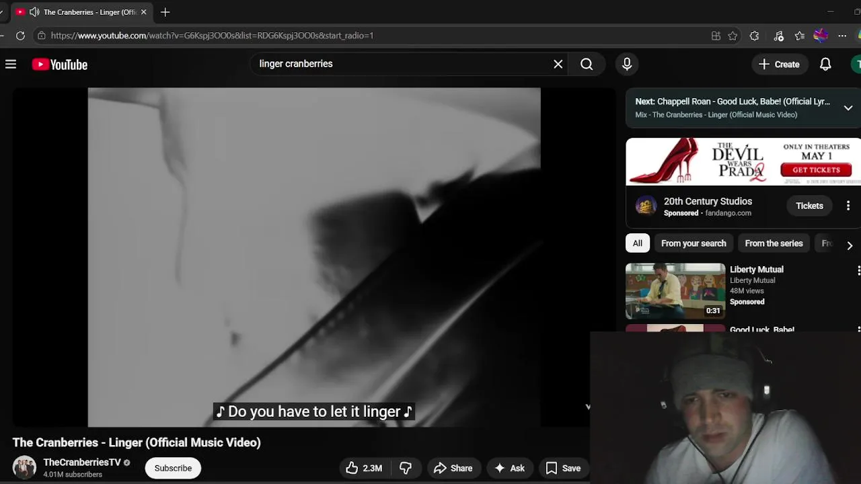Expand the Mix playlist panel chevron
The width and height of the screenshot is (861, 484).
[x=848, y=108]
